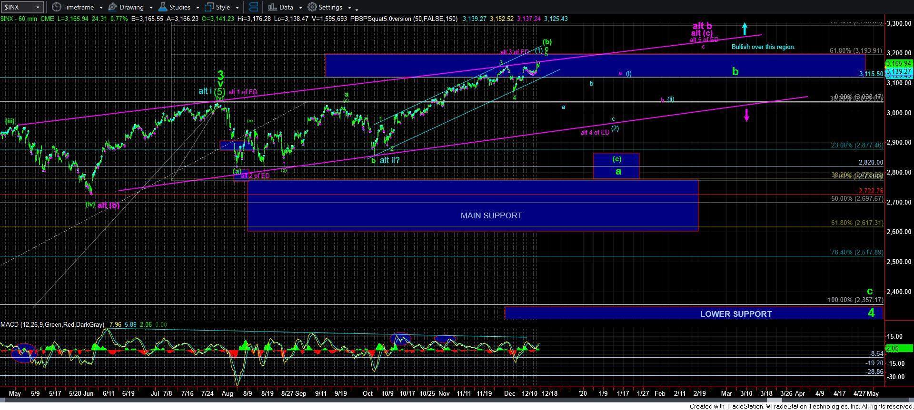Click the green 3,165.94 last price marker

[898, 63]
